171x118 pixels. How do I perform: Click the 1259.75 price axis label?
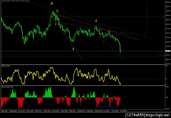pos(168,20)
